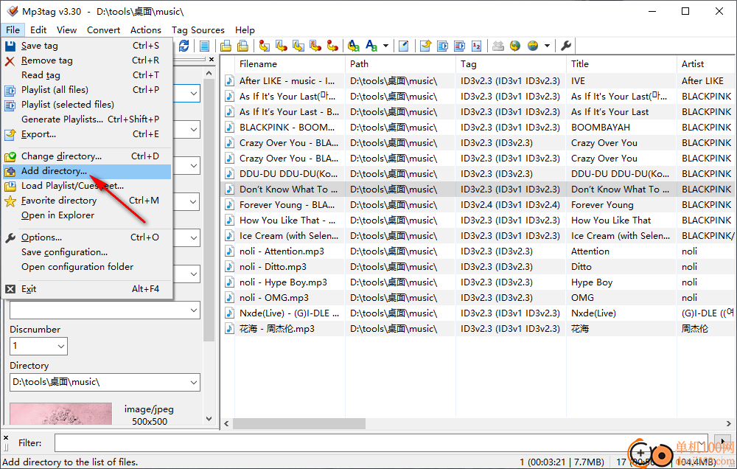This screenshot has height=469, width=737.
Task: Click the Refresh toolbar icon
Action: click(184, 46)
